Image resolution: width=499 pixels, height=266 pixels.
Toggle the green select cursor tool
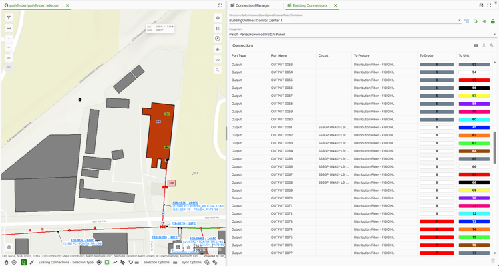(x=23, y=262)
